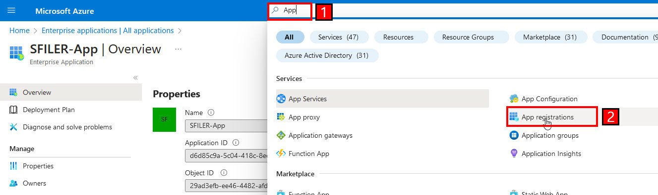This screenshot has width=658, height=195.
Task: Go to Home breadcrumb
Action: 19,31
